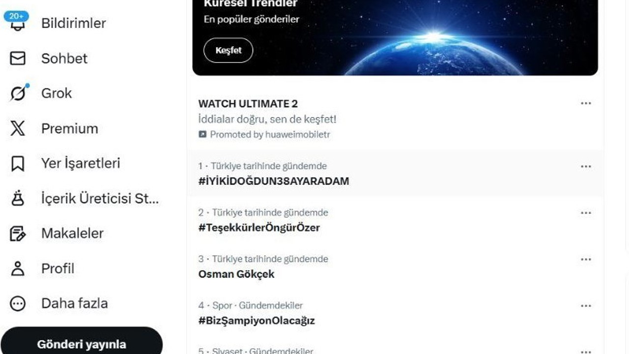Open Yer İşaretleri via the bookmark icon
629x354 pixels.
tap(19, 163)
